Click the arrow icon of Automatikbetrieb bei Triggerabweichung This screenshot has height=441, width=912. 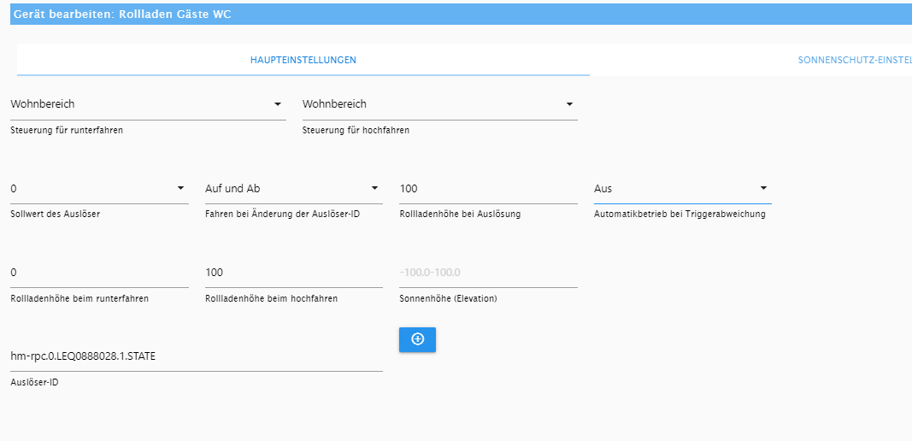763,188
